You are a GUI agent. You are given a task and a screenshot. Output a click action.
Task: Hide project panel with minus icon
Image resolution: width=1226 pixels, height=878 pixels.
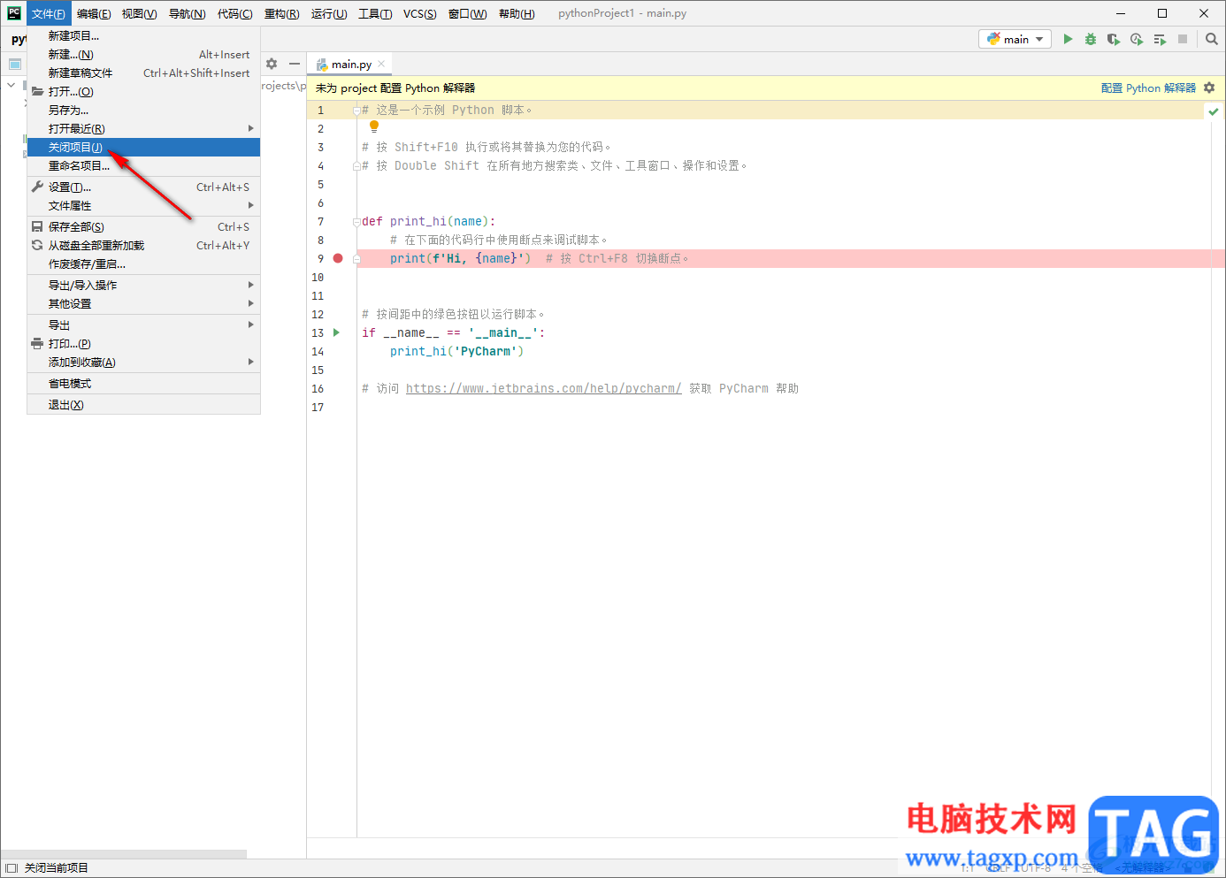tap(295, 64)
